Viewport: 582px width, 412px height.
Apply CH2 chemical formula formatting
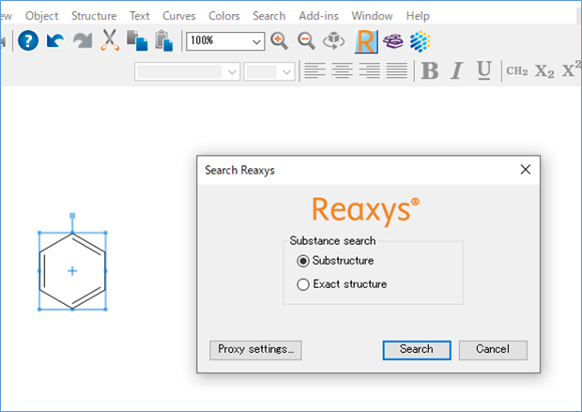pos(516,71)
